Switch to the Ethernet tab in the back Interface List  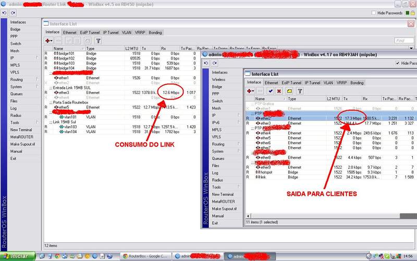pos(70,32)
